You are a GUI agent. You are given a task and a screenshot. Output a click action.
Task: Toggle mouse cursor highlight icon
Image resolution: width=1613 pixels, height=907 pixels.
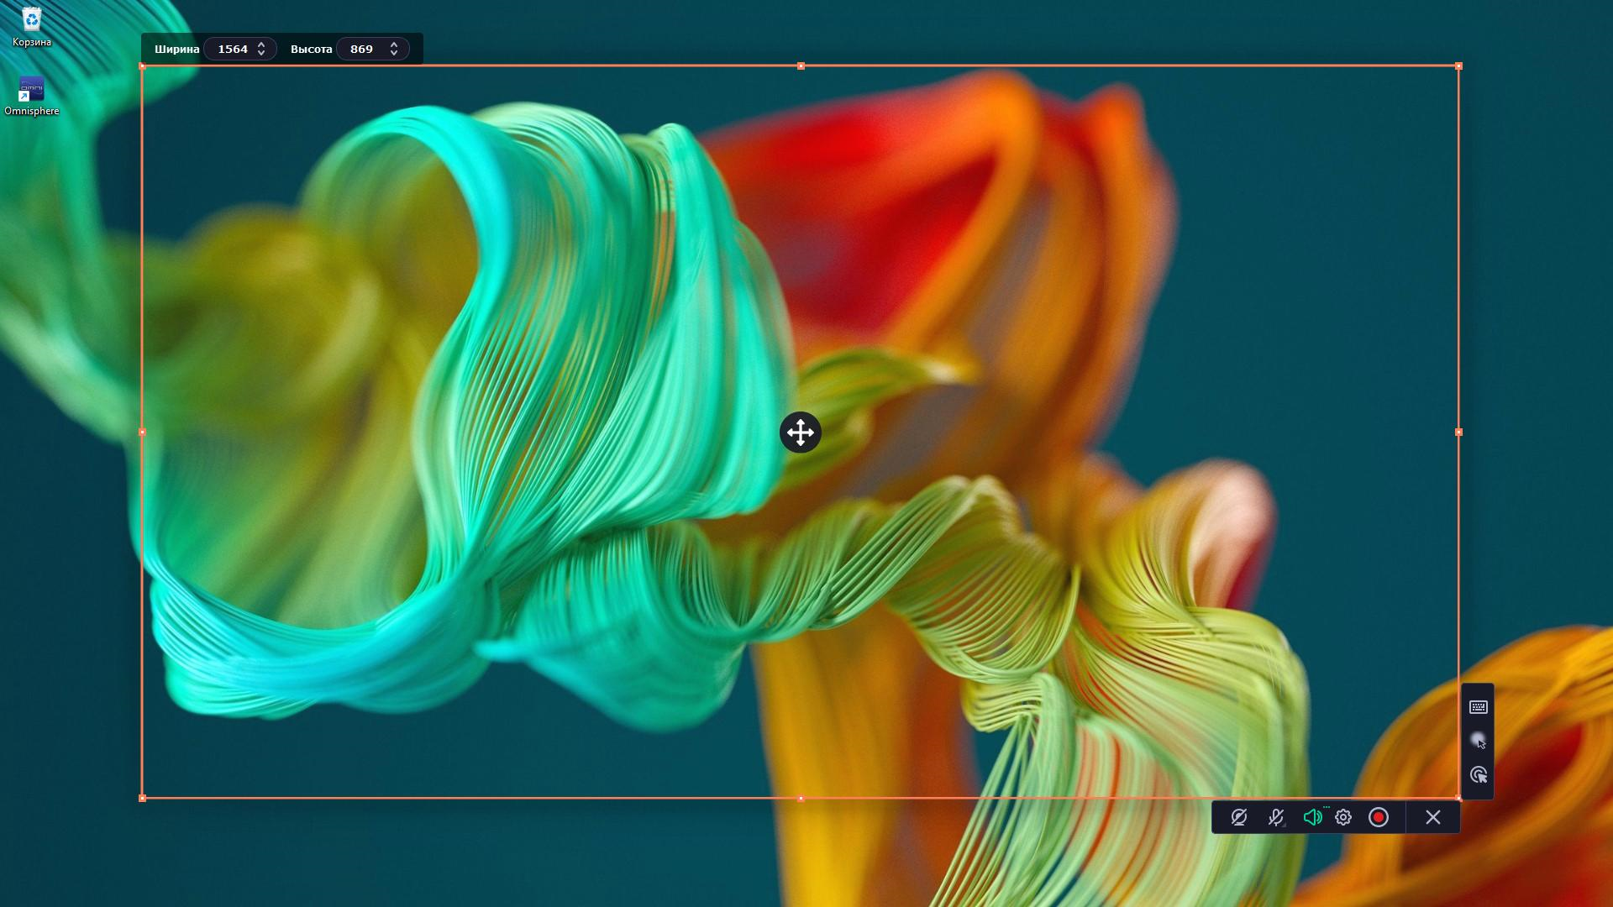pos(1479,741)
